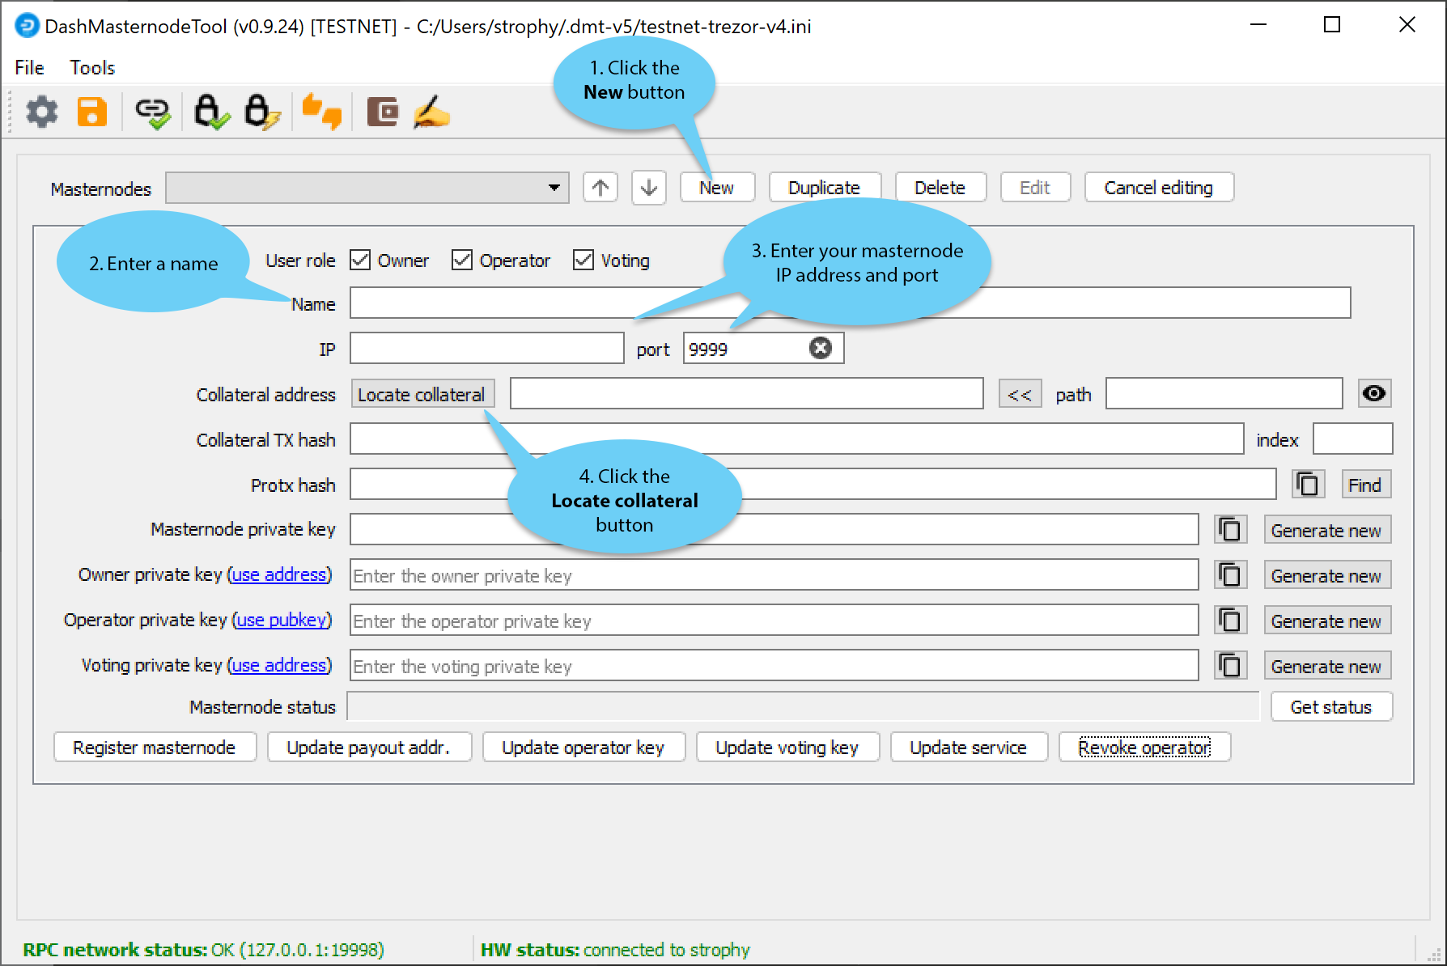Screen dimensions: 1447x966
Task: Uncheck the Owner user role checkbox
Action: click(x=360, y=261)
